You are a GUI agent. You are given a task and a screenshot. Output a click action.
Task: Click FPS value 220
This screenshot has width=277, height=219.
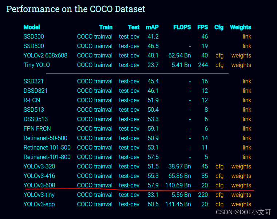point(203,195)
